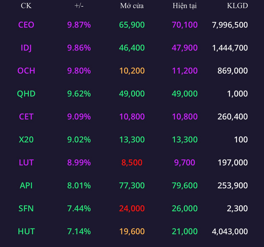Open the API stock symbol
The image size is (264, 247).
point(26,185)
